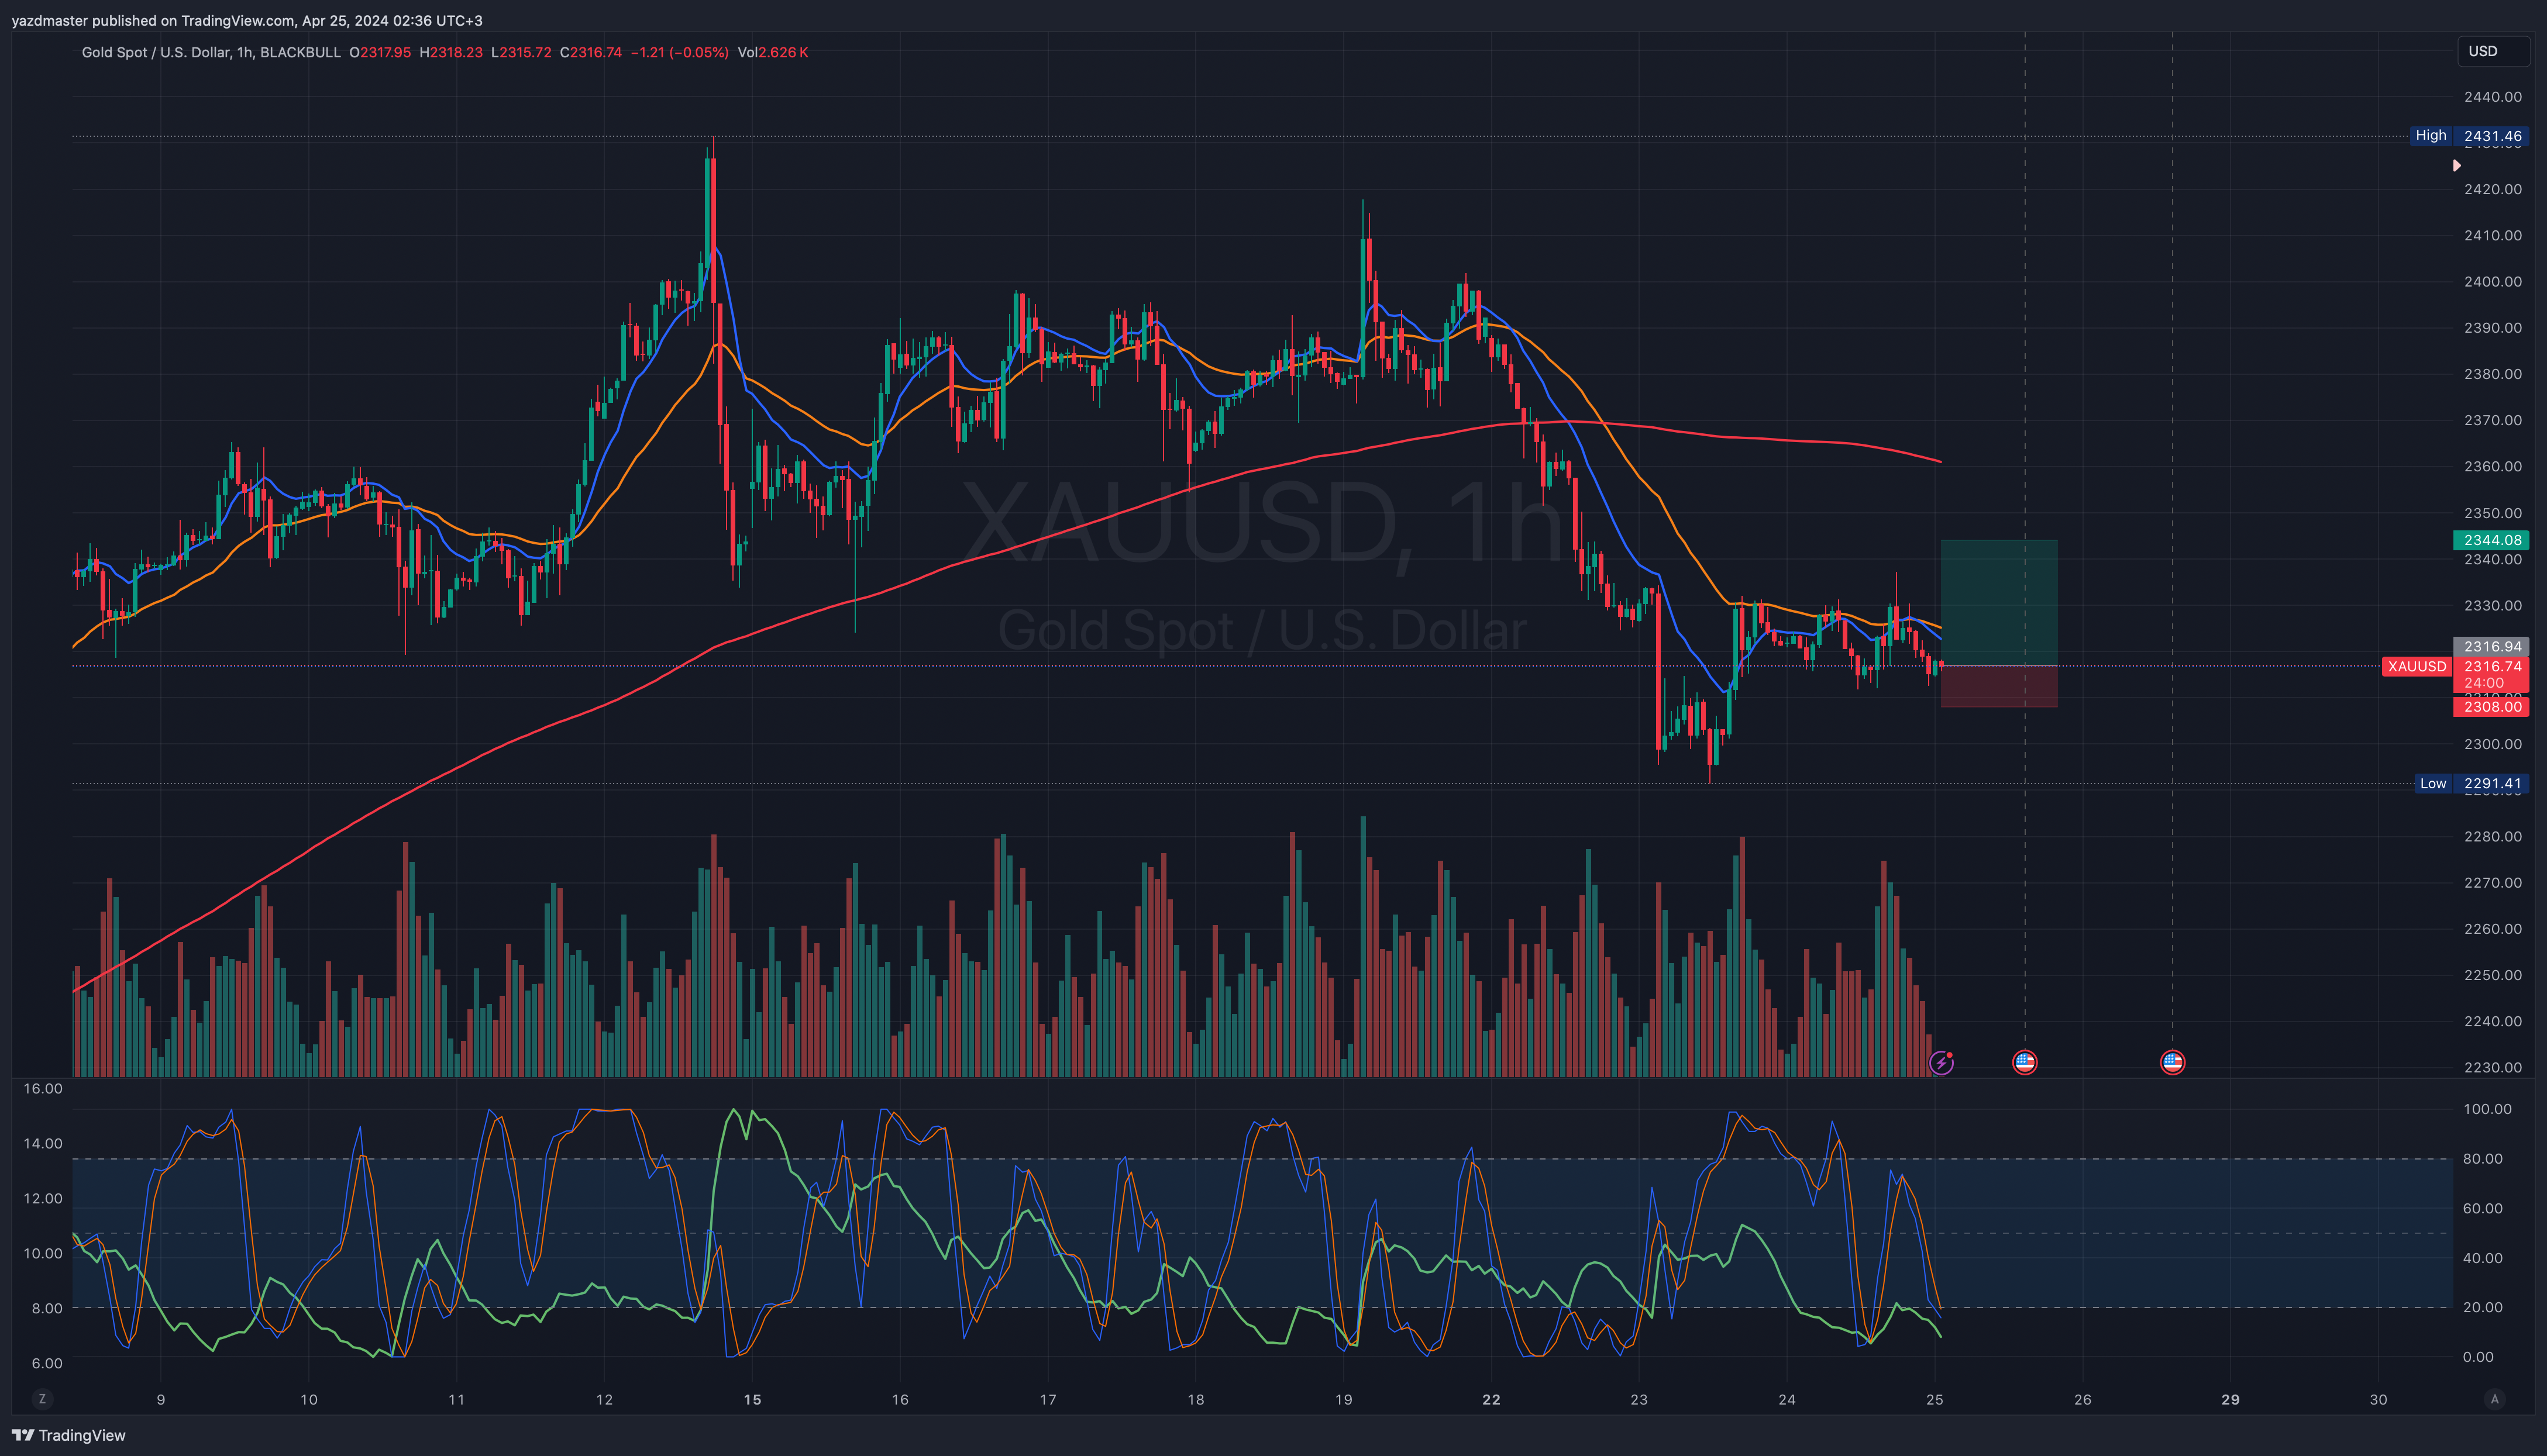Image resolution: width=2547 pixels, height=1456 pixels.
Task: Click the 2400.00 price scale value
Action: click(2492, 281)
